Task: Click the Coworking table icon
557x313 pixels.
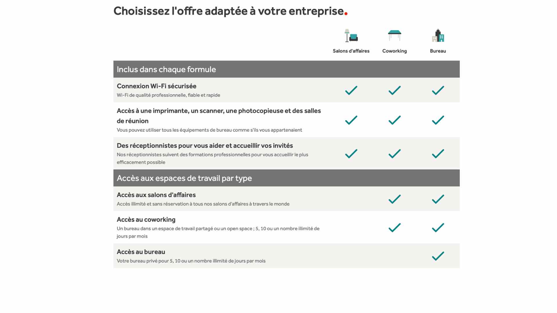Action: coord(395,35)
